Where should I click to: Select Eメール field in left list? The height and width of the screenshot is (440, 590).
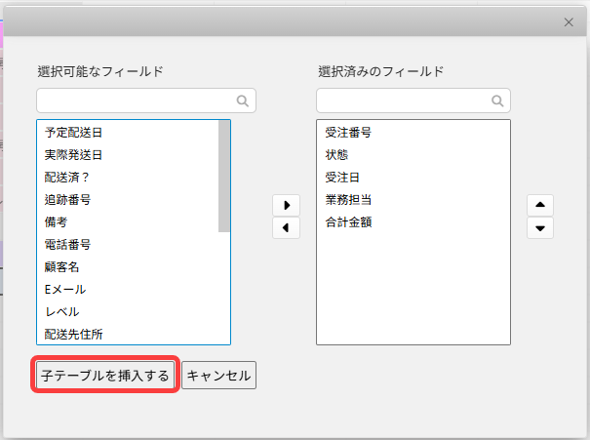click(x=66, y=290)
